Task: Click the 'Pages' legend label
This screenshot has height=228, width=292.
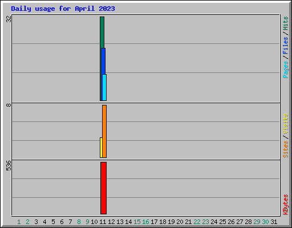Action: (286, 70)
